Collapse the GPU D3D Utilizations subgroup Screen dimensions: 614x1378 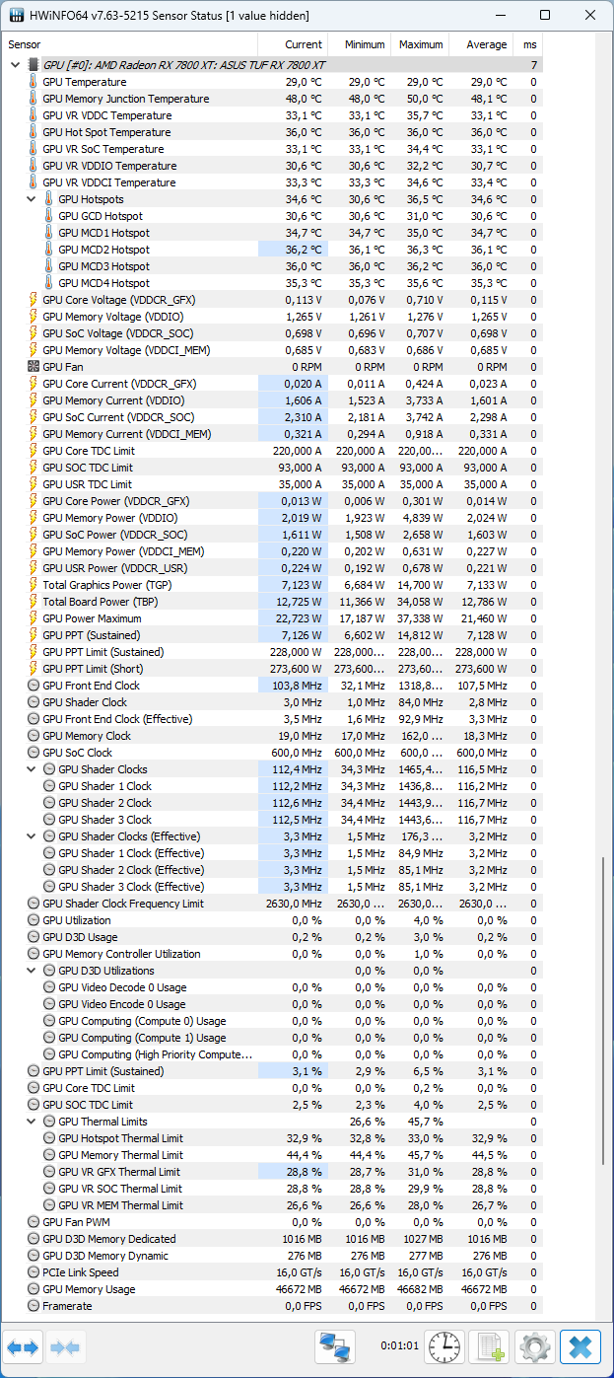click(32, 971)
